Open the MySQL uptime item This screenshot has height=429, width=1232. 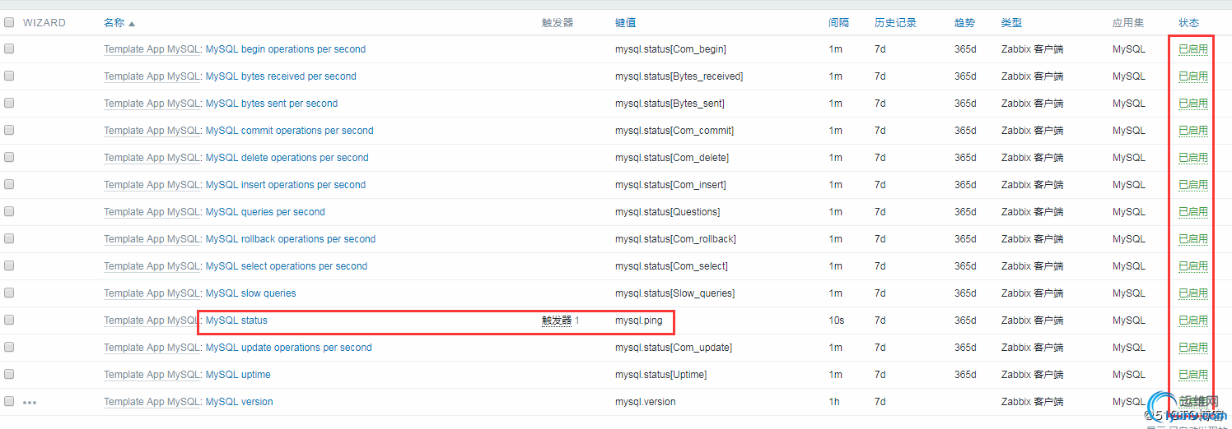coord(238,375)
